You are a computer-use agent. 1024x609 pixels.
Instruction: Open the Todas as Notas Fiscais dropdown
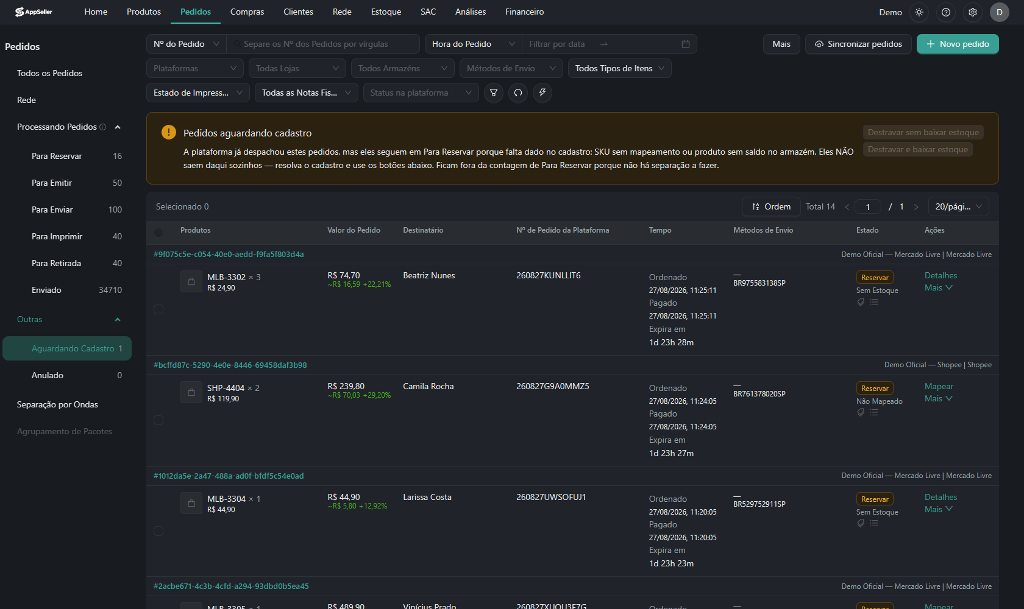(307, 93)
